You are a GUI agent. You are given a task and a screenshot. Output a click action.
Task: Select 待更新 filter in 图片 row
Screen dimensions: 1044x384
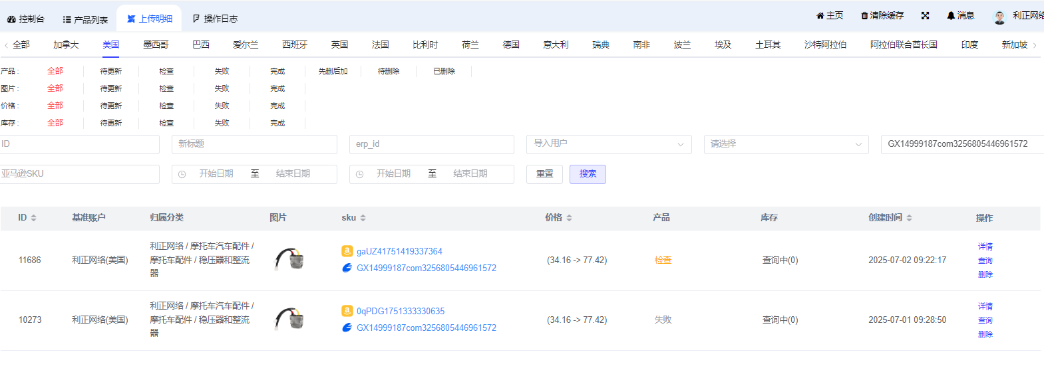[x=110, y=88]
